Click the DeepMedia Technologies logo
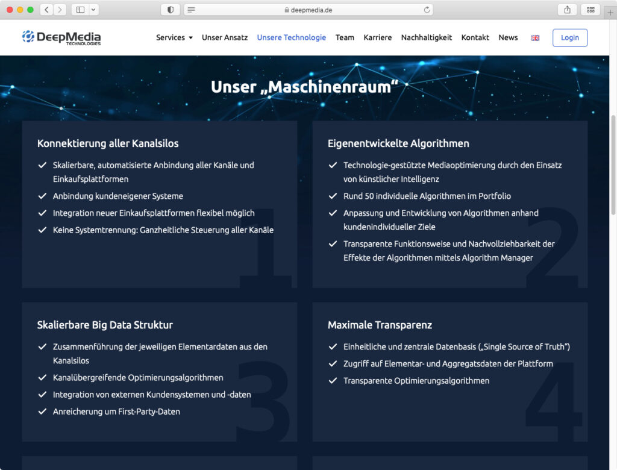Screen dimensions: 617x470 tap(61, 38)
